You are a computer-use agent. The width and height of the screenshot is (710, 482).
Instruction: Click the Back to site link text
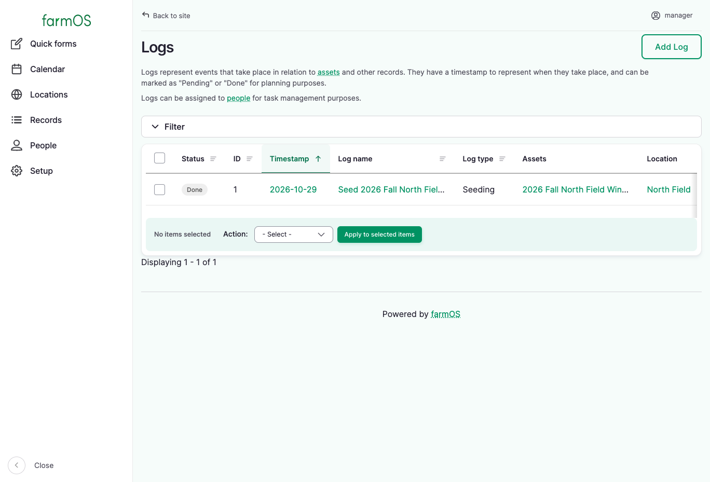point(171,16)
